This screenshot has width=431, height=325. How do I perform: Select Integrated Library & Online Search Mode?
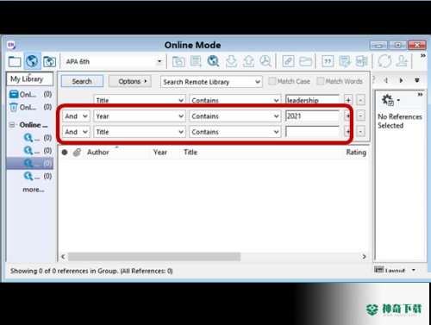pyautogui.click(x=49, y=61)
